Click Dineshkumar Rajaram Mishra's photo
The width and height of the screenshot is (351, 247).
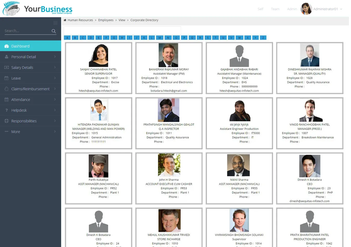(x=310, y=55)
